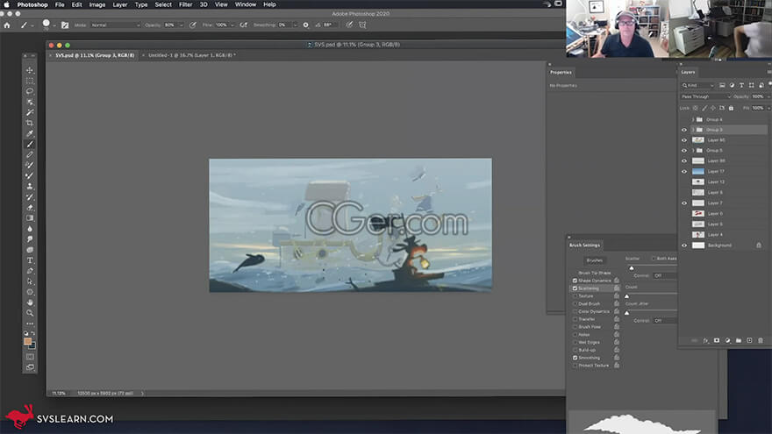Toggle Shape Dynamics checkbox
This screenshot has width=772, height=434.
[575, 281]
